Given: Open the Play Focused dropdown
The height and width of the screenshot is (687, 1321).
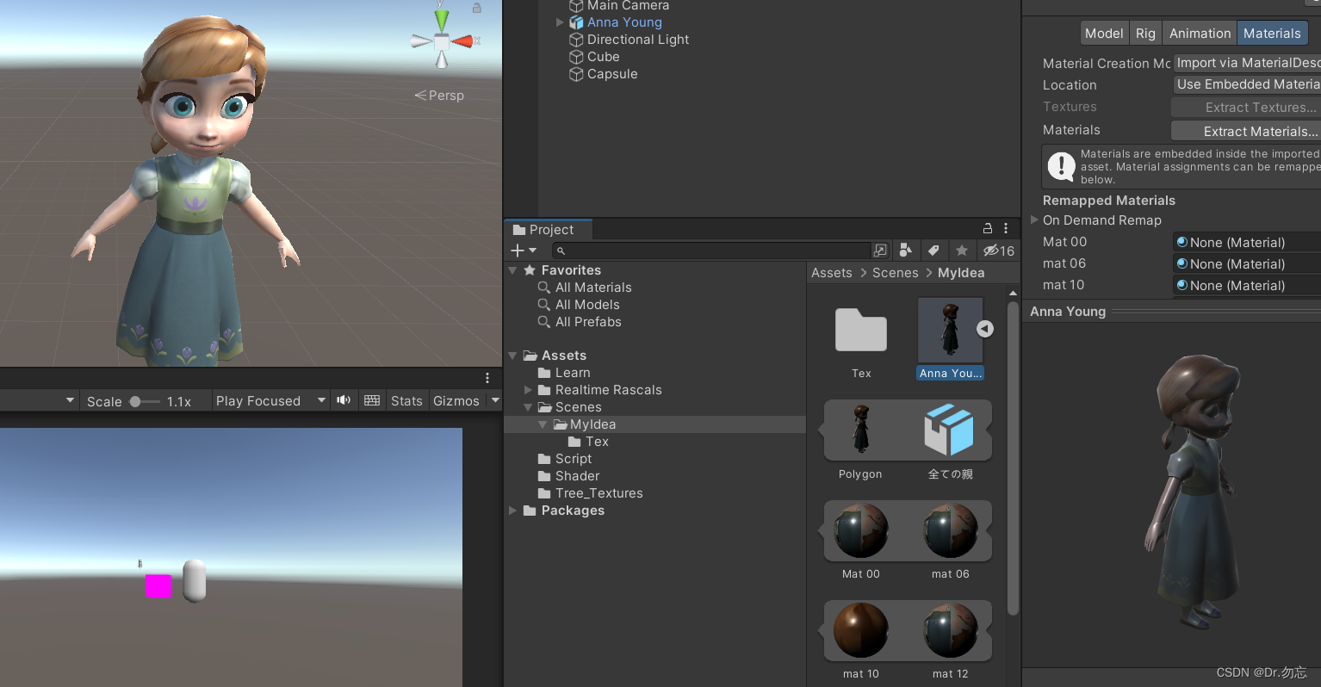Looking at the screenshot, I should [270, 401].
